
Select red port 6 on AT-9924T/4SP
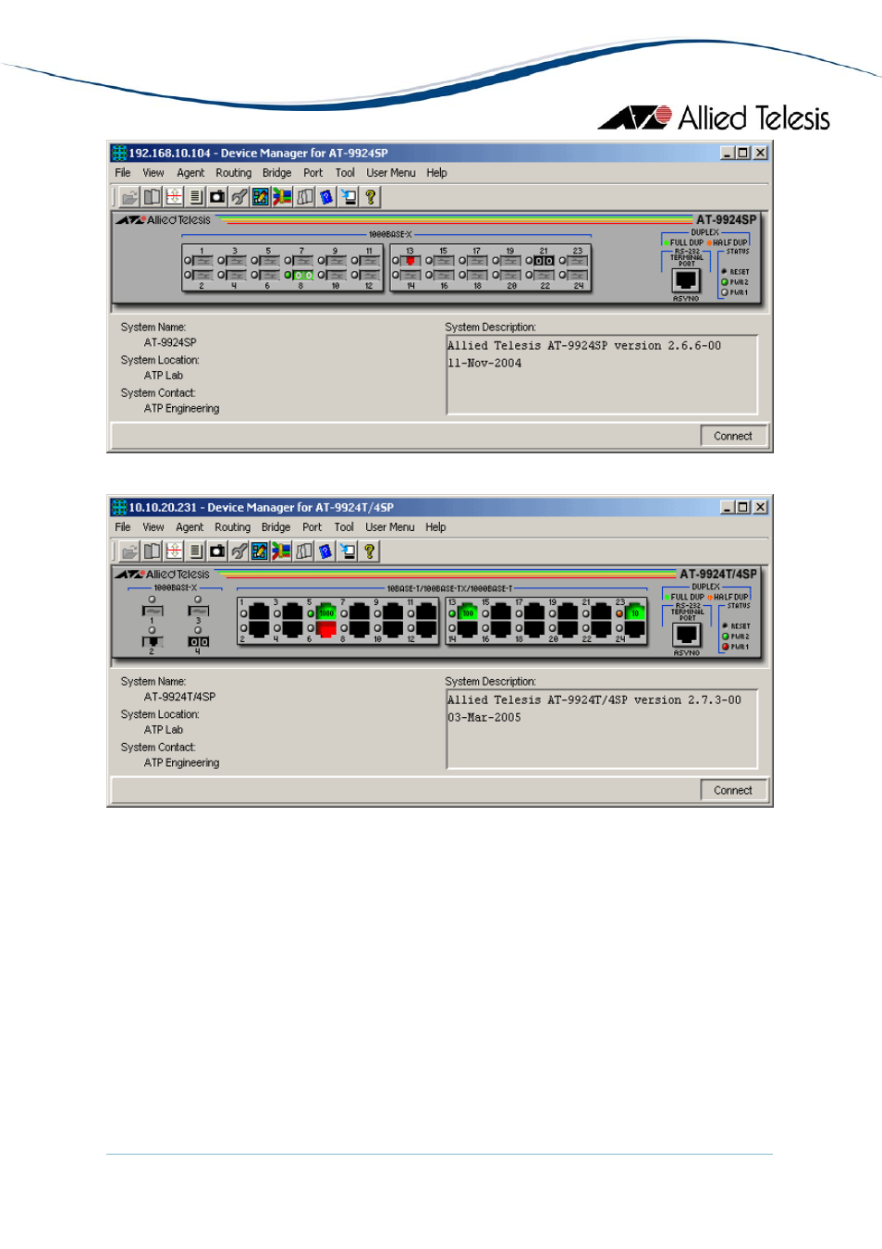326,629
